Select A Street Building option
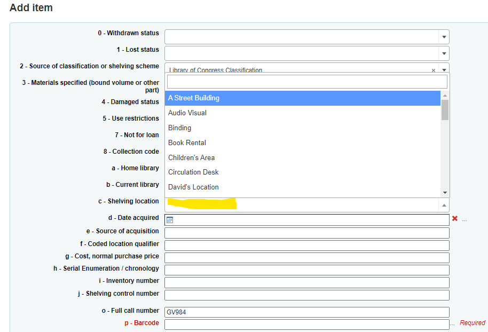Image resolution: width=488 pixels, height=332 pixels. (x=303, y=98)
